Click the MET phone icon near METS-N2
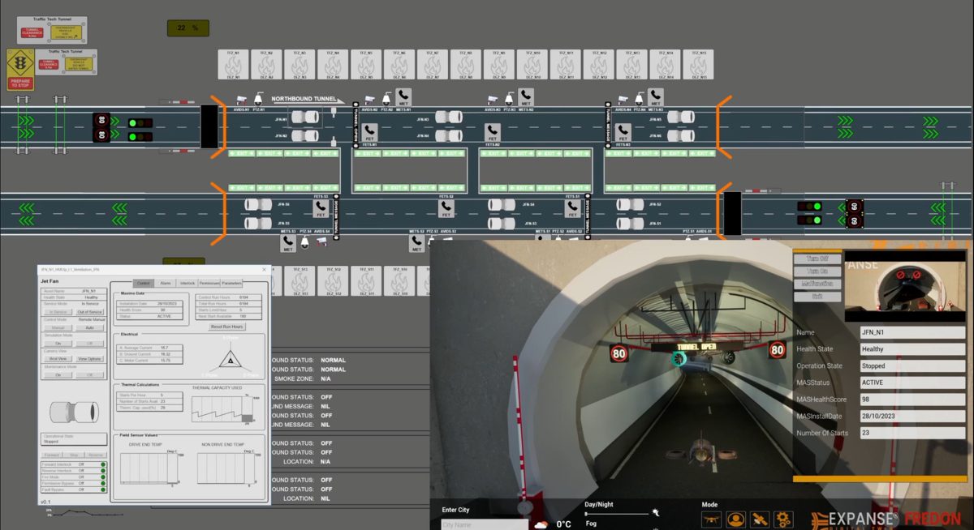The image size is (974, 530). [x=526, y=98]
